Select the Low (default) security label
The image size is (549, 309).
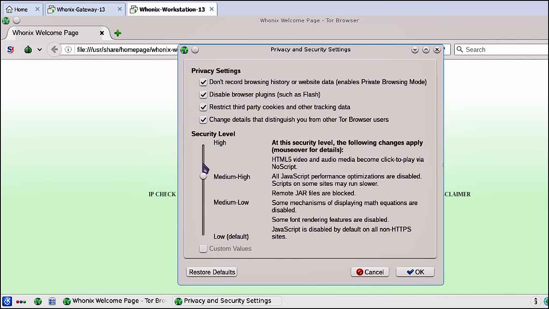231,236
